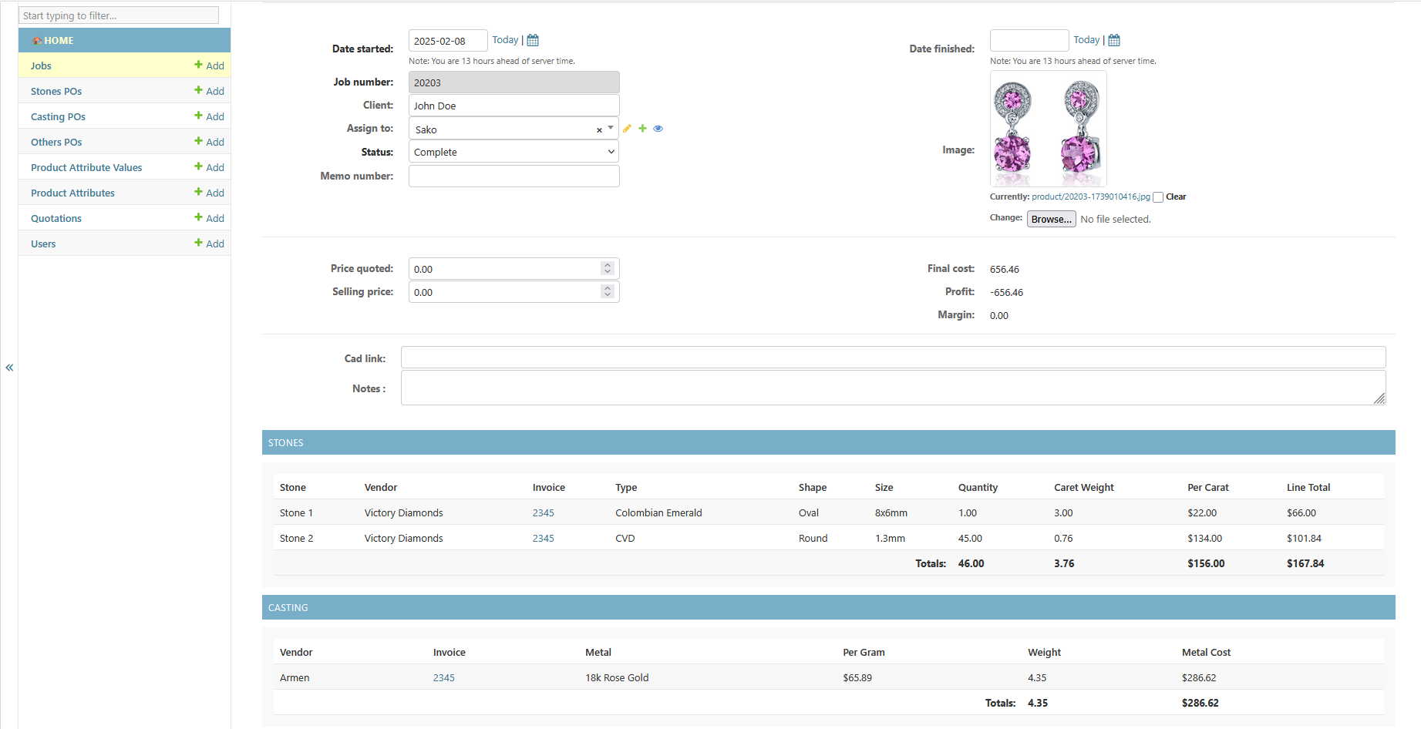The image size is (1421, 729).
Task: Click the empty Date finished field
Action: pos(1029,41)
